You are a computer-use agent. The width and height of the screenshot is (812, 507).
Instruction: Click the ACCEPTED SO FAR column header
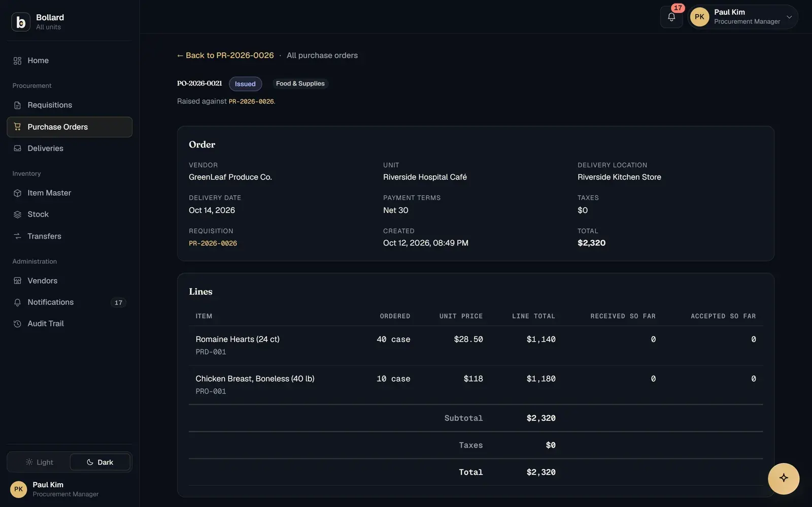(x=723, y=316)
